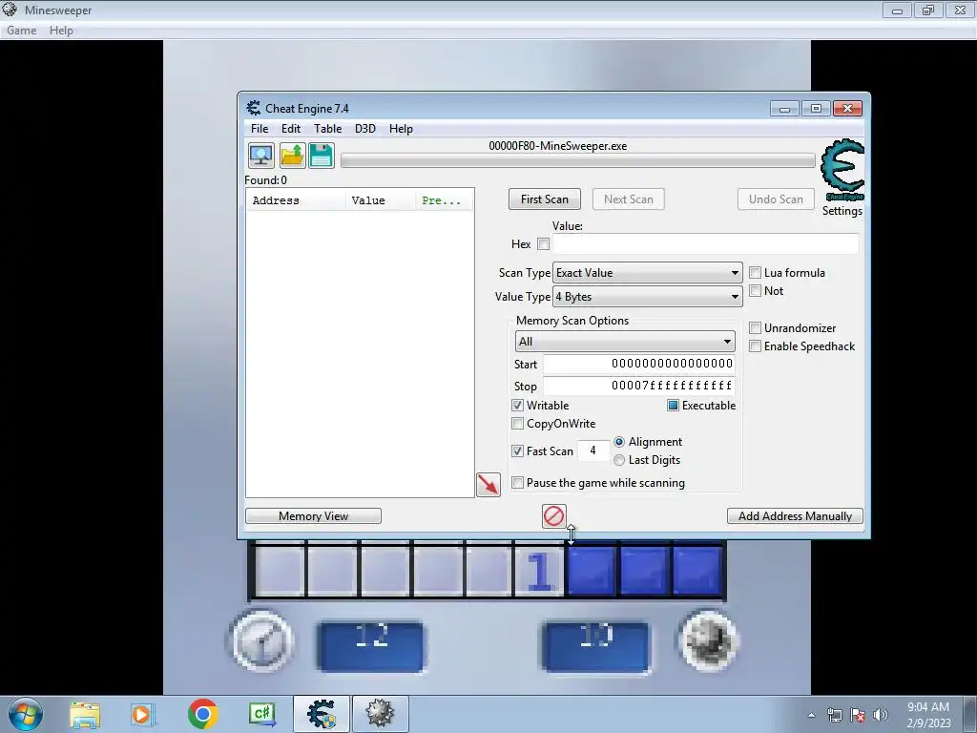
Task: Open Memory View
Action: click(313, 516)
